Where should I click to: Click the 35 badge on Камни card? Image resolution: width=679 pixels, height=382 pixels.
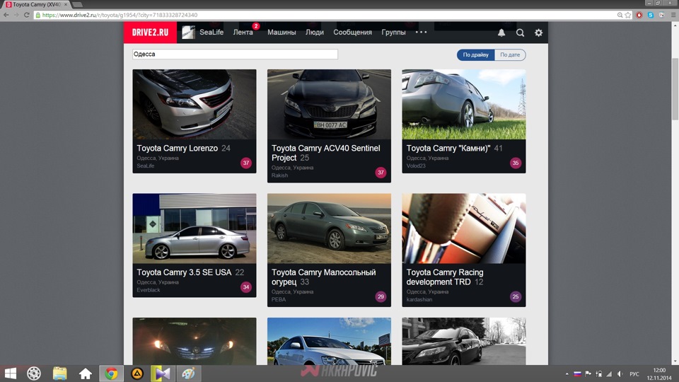[x=516, y=163]
